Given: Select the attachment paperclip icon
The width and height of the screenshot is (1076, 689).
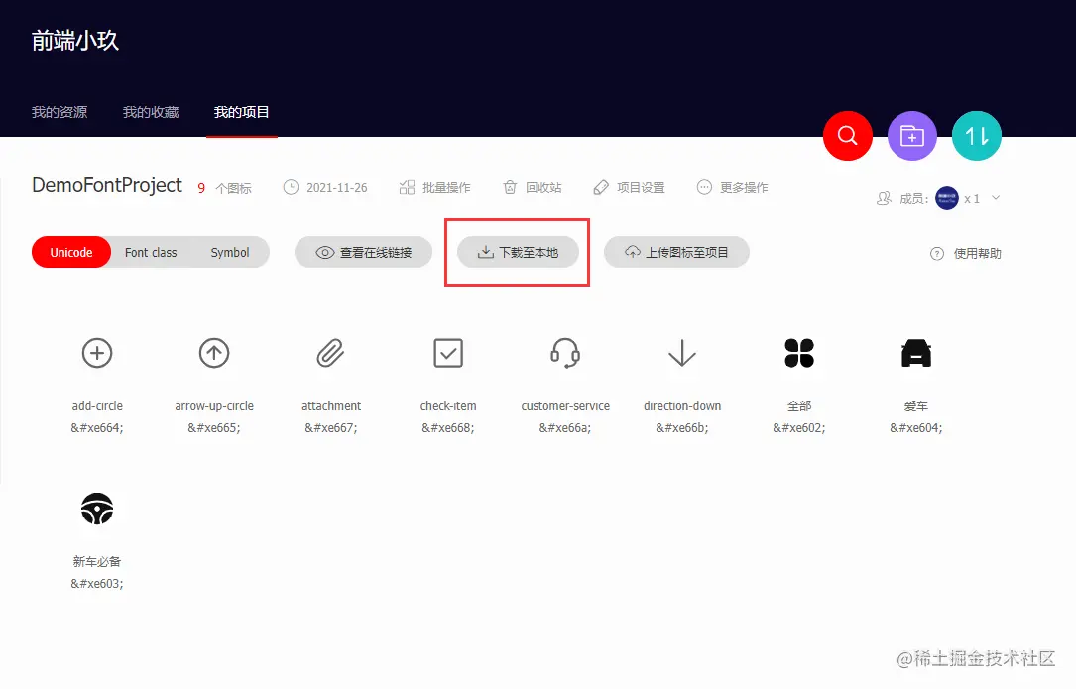Looking at the screenshot, I should pos(330,352).
